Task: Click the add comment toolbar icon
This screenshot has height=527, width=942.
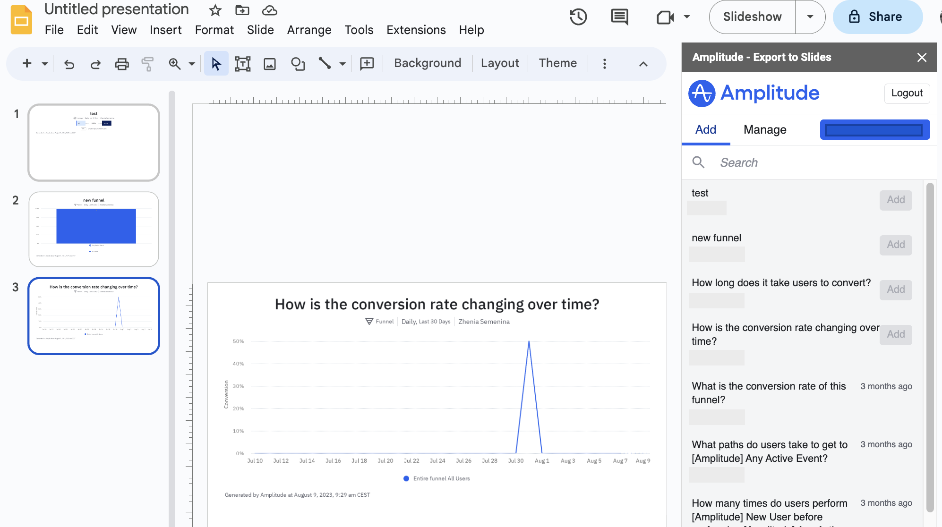Action: pos(367,64)
